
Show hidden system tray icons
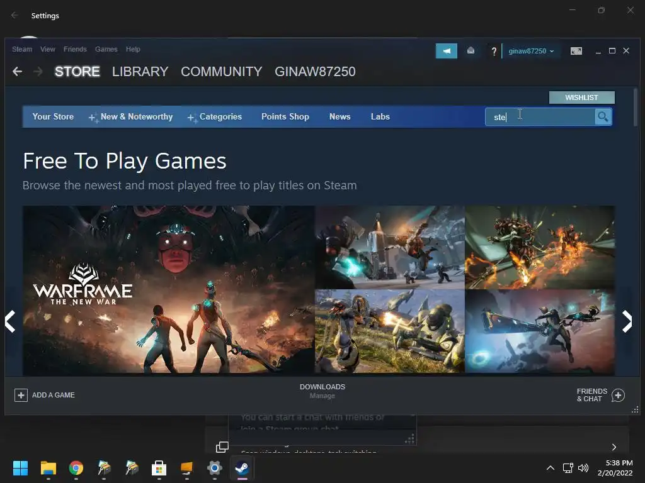click(x=550, y=468)
